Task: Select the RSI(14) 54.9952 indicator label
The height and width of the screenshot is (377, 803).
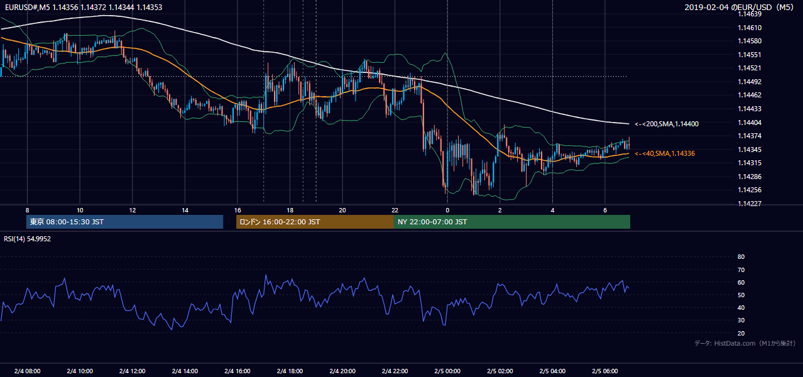Action: (28, 239)
